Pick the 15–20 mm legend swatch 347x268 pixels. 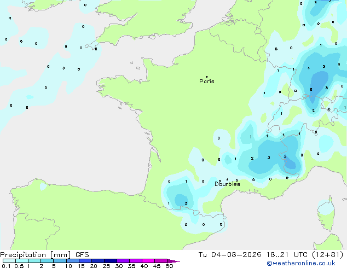(85, 261)
